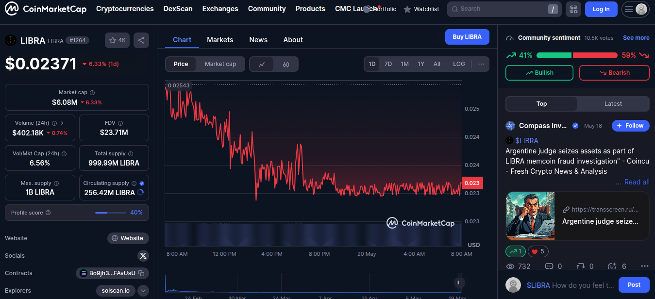The height and width of the screenshot is (299, 655).
Task: Select the 7D time range
Action: pos(388,64)
